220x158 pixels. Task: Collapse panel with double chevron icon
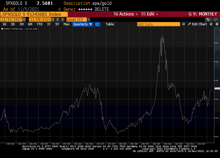coord(184,24)
